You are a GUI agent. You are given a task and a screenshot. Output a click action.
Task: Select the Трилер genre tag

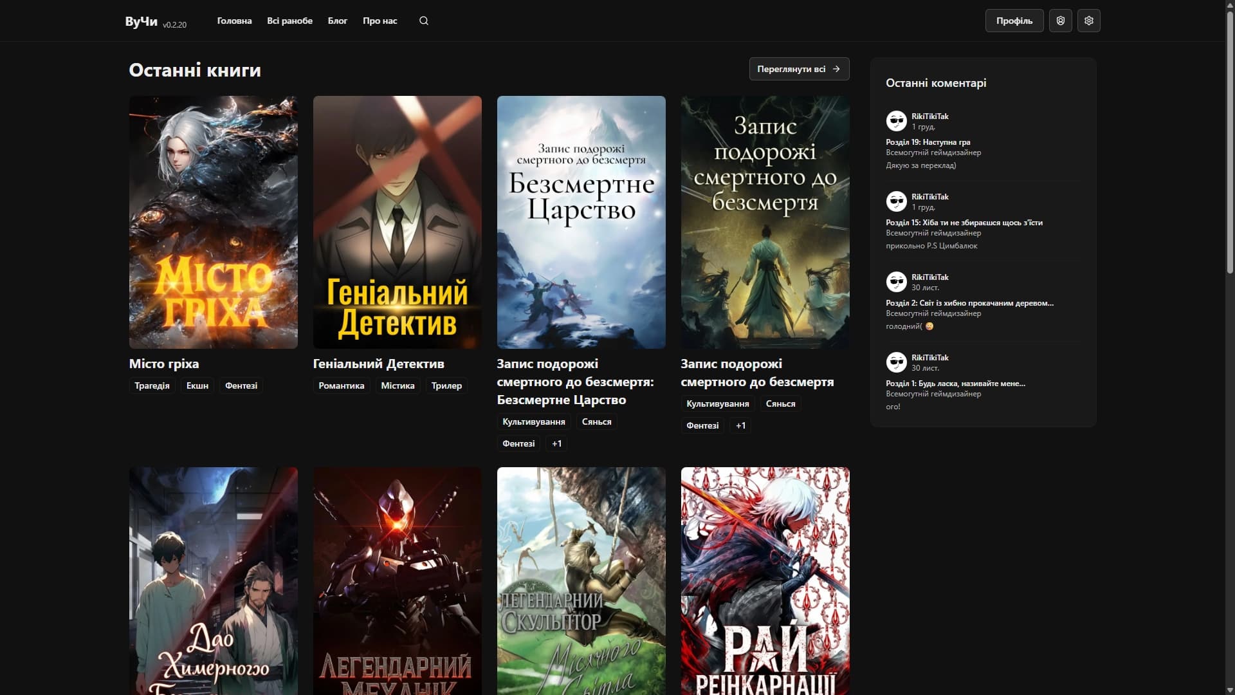[x=446, y=385]
